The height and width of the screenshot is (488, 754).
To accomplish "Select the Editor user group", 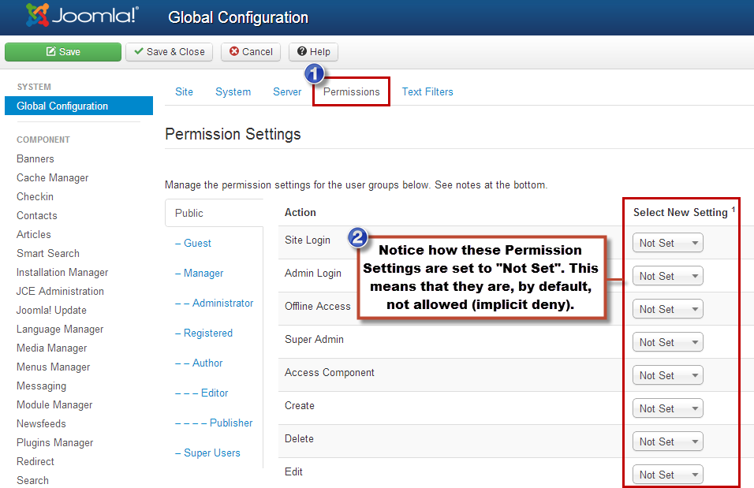I will tap(201, 393).
